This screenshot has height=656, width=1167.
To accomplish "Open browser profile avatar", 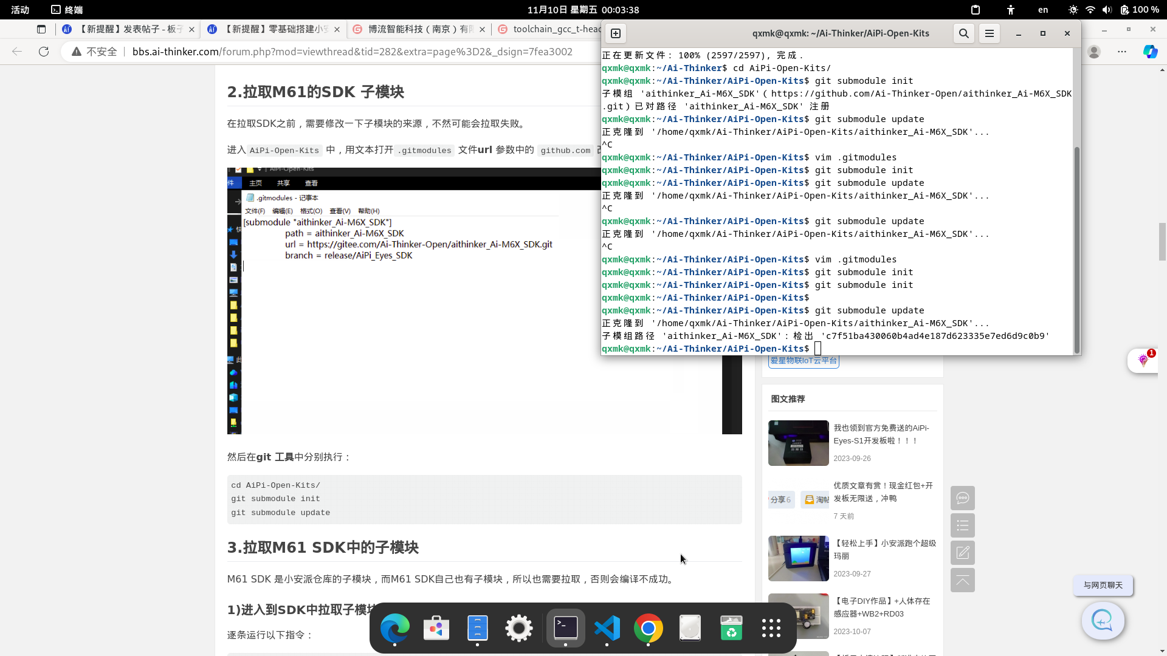I will [1094, 52].
